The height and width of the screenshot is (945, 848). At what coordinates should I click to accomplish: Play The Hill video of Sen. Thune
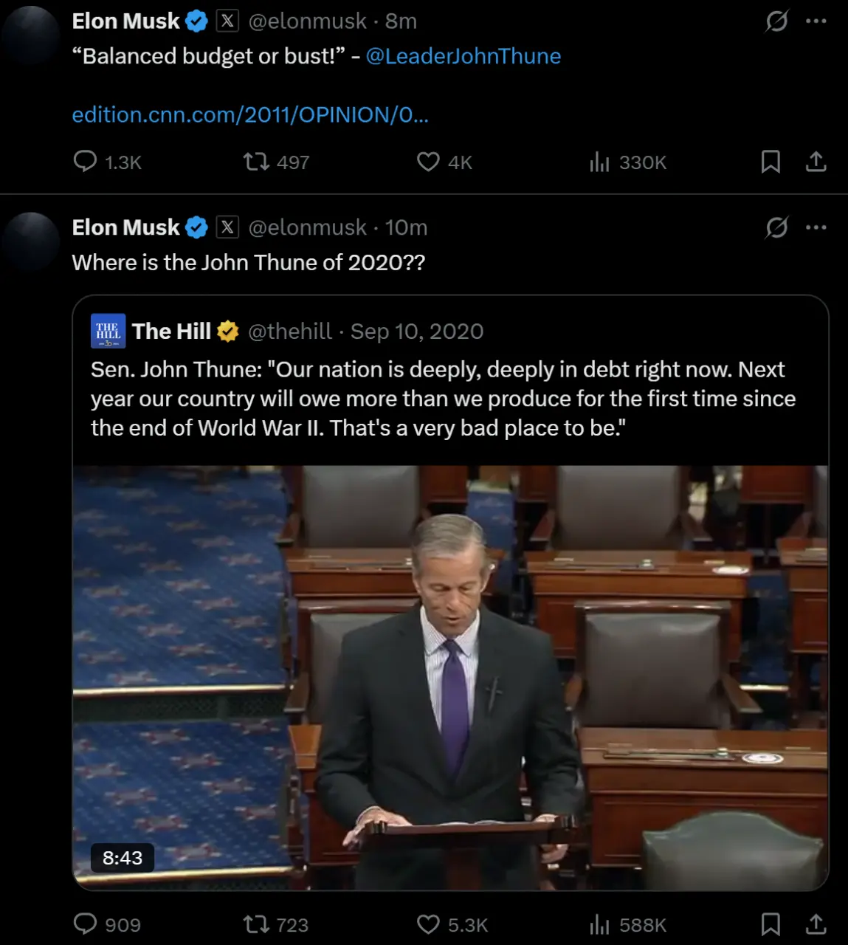pos(450,678)
